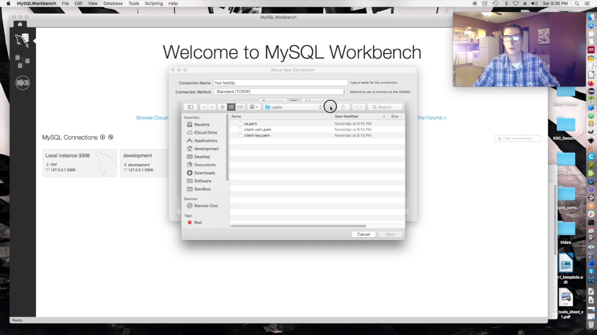Go back in the file dialog
Viewport: 597px width, 335px height.
click(x=204, y=107)
